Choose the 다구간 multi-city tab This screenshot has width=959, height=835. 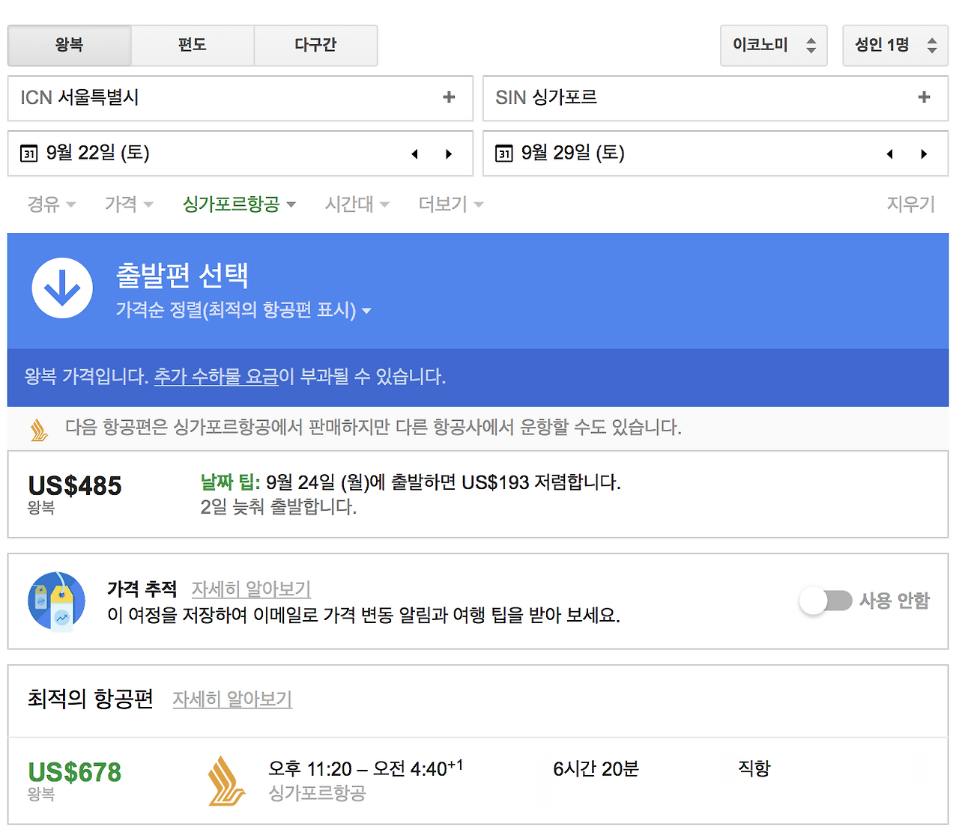click(315, 46)
